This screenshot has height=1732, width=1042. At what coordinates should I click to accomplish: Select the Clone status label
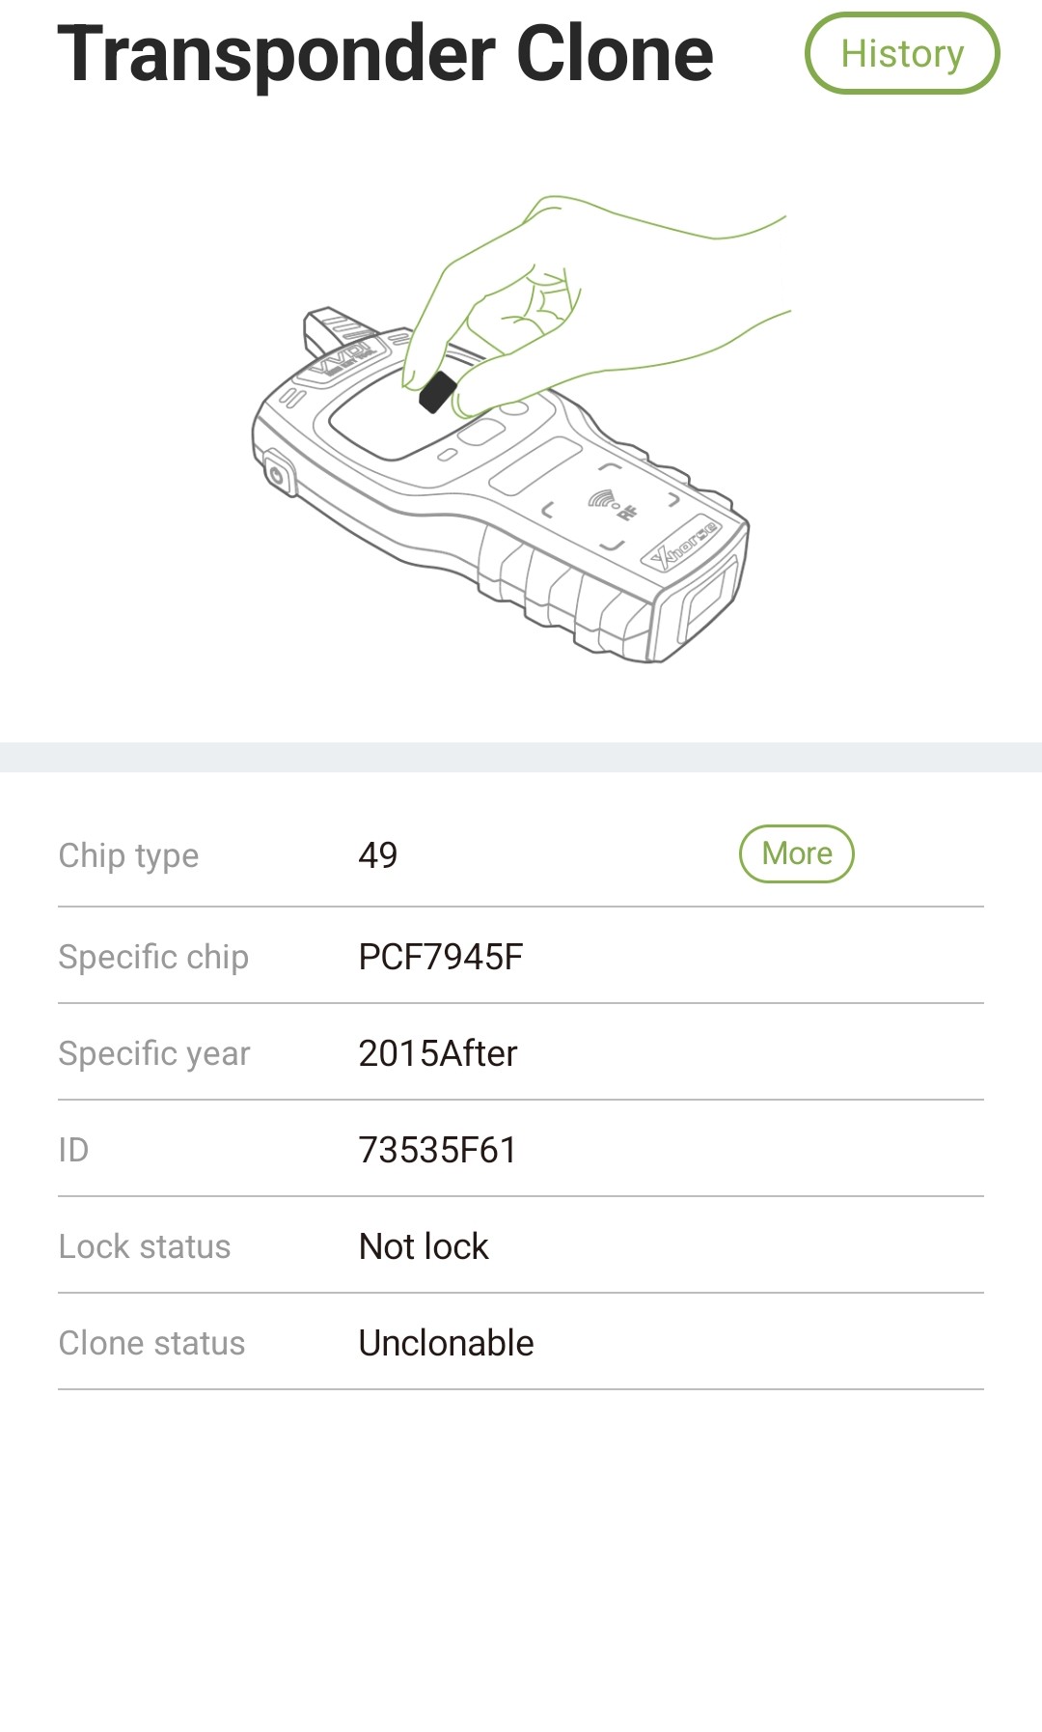151,1343
